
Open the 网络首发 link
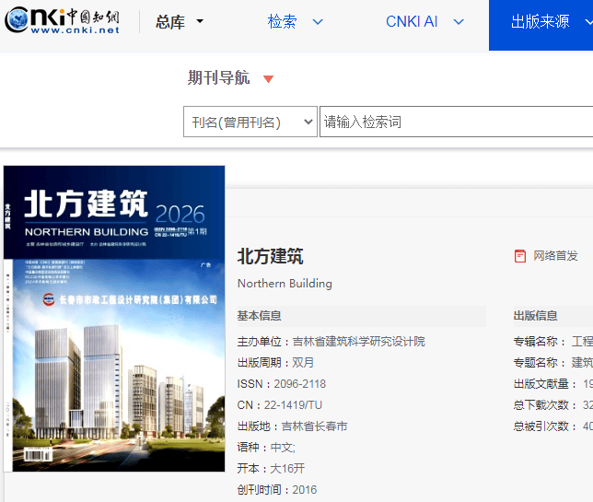pos(555,256)
